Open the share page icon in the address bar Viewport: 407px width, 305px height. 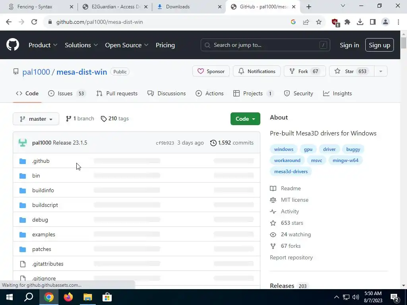[306, 22]
